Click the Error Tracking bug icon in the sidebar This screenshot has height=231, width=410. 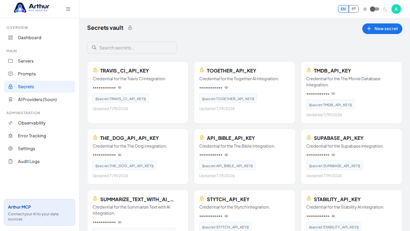point(11,136)
